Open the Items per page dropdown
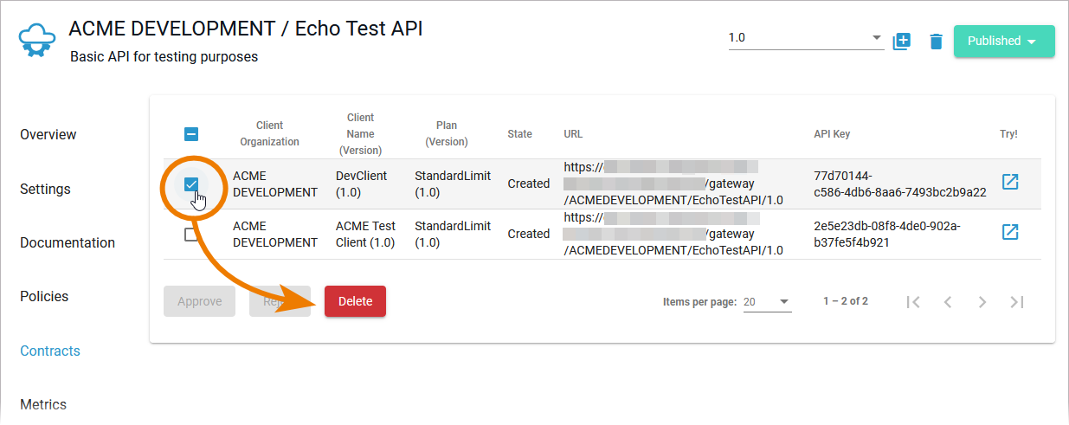The width and height of the screenshot is (1069, 425). pyautogui.click(x=767, y=302)
